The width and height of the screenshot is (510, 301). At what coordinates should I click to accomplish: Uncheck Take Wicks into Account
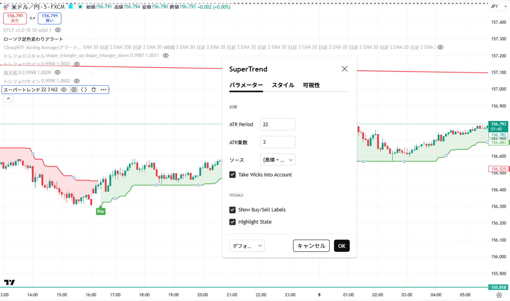(x=233, y=174)
